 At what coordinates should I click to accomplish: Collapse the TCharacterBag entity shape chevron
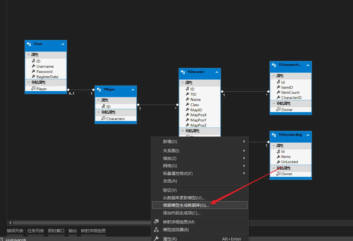pos(307,135)
